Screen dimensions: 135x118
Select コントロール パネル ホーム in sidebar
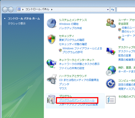tap(24, 18)
